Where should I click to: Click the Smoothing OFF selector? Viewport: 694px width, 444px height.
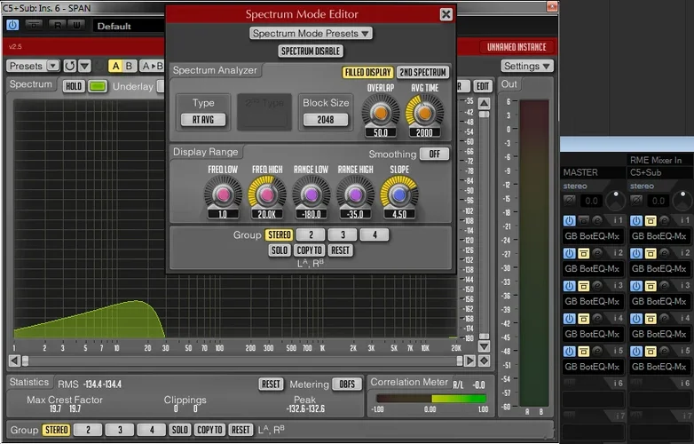435,154
